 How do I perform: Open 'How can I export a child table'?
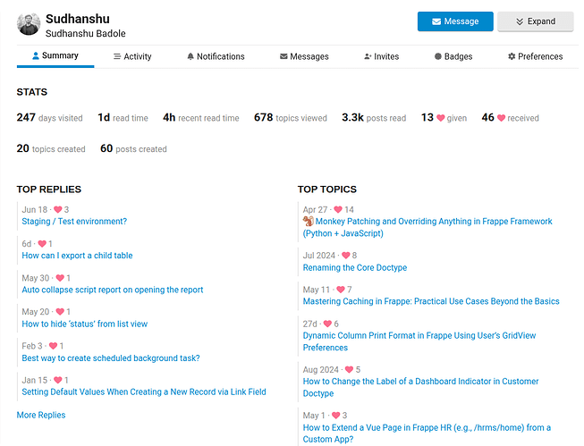click(x=77, y=256)
